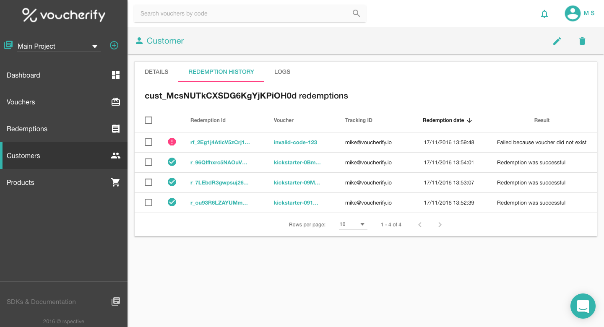Click the Dashboard grid icon
Screen dimensions: 604x327
coord(116,75)
